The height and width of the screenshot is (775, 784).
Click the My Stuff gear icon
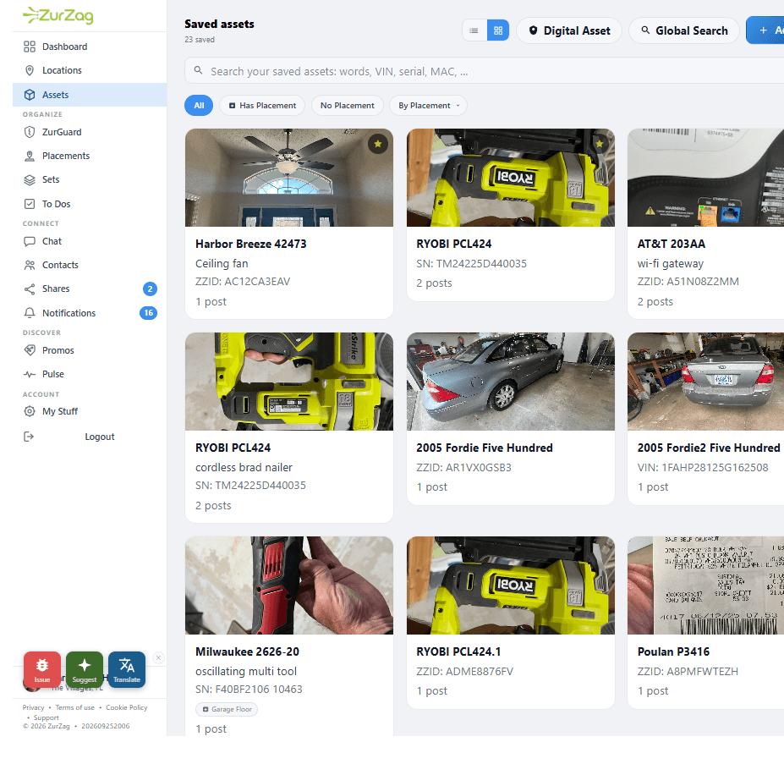tap(30, 411)
